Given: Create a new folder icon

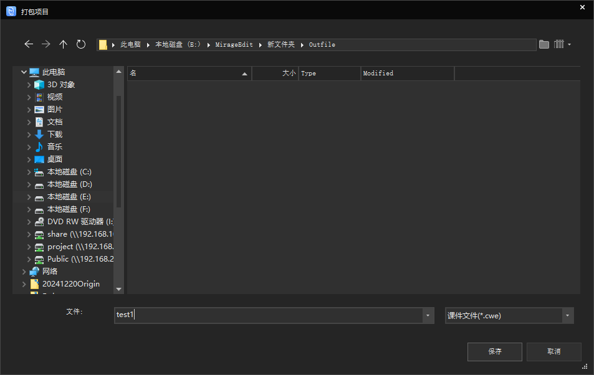Looking at the screenshot, I should (544, 44).
